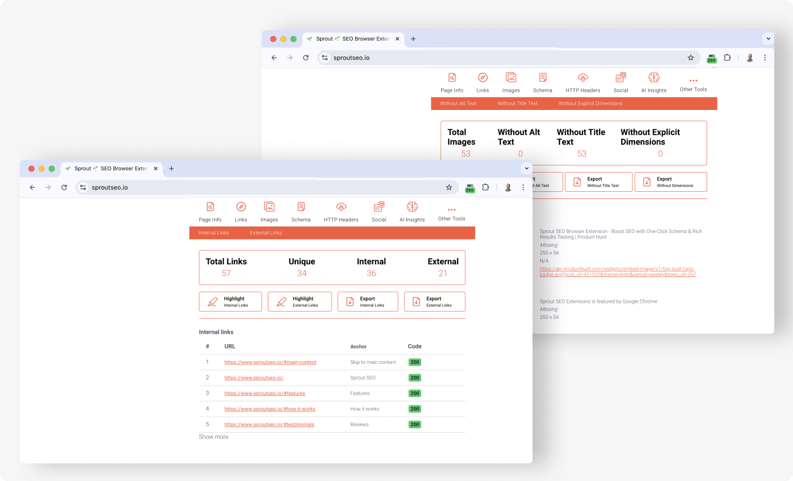Expand tab search chevron in front window
The width and height of the screenshot is (793, 481).
click(526, 168)
